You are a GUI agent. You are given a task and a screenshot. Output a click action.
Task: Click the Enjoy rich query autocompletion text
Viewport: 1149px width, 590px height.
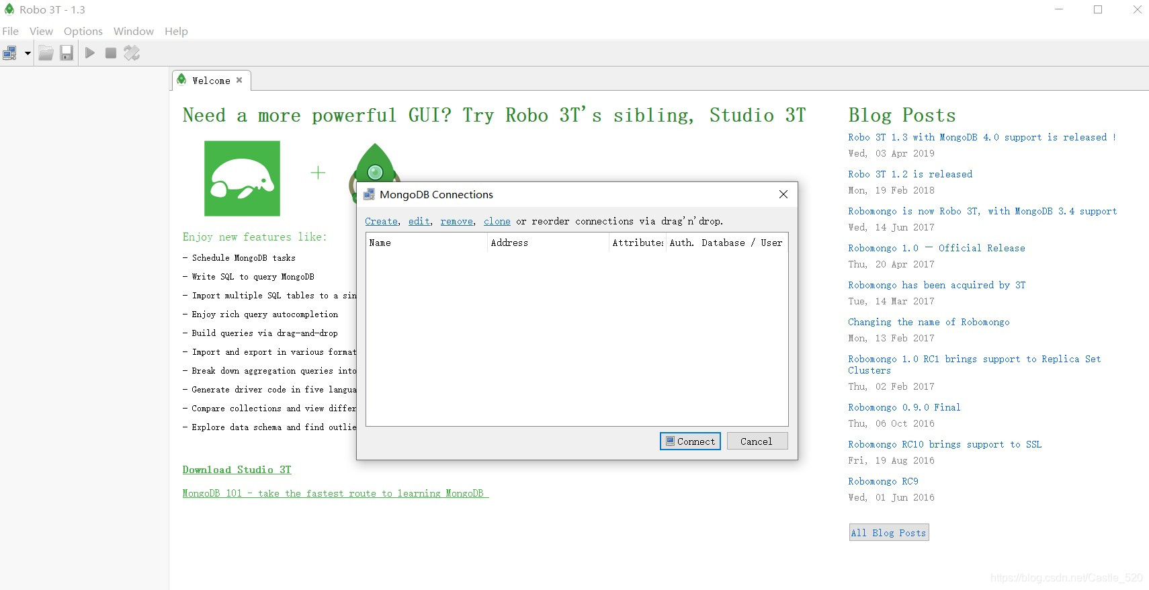pos(265,314)
